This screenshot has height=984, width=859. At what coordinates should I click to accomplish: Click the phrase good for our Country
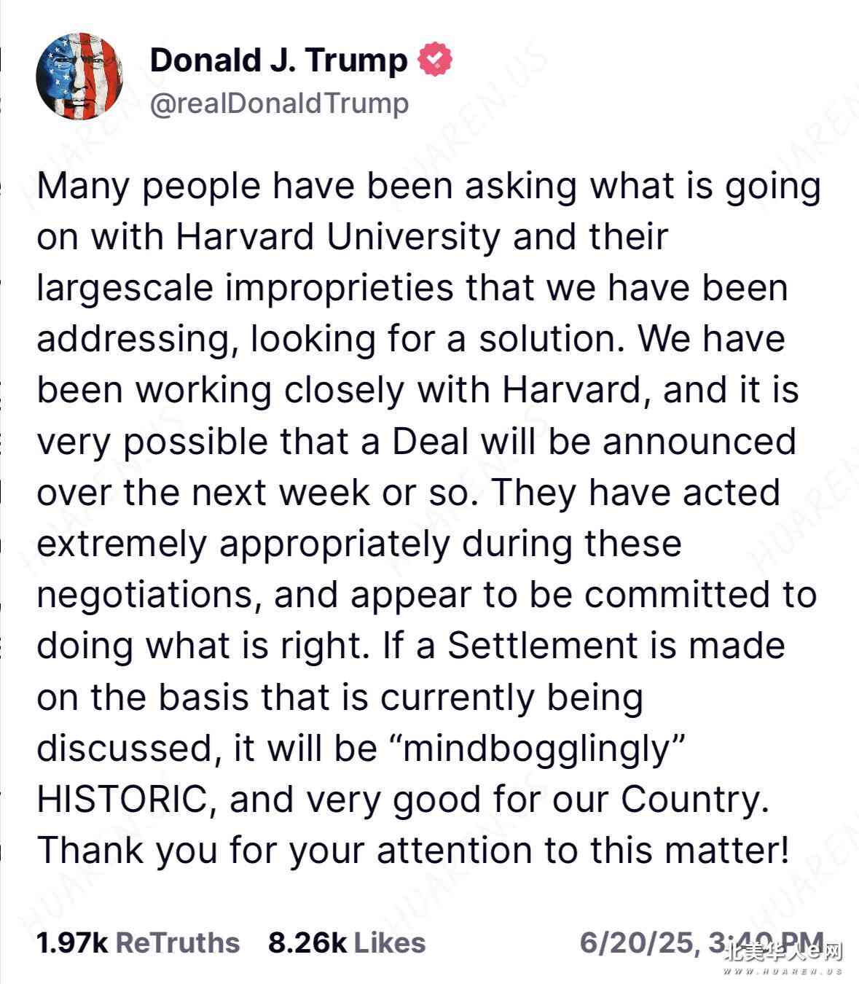click(581, 800)
